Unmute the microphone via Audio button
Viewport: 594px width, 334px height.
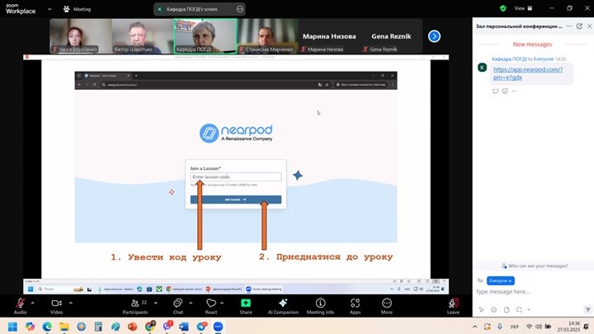pos(20,306)
